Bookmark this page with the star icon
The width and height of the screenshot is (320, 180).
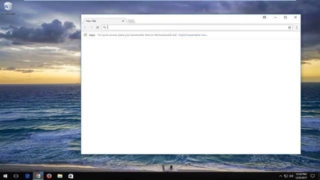[289, 27]
